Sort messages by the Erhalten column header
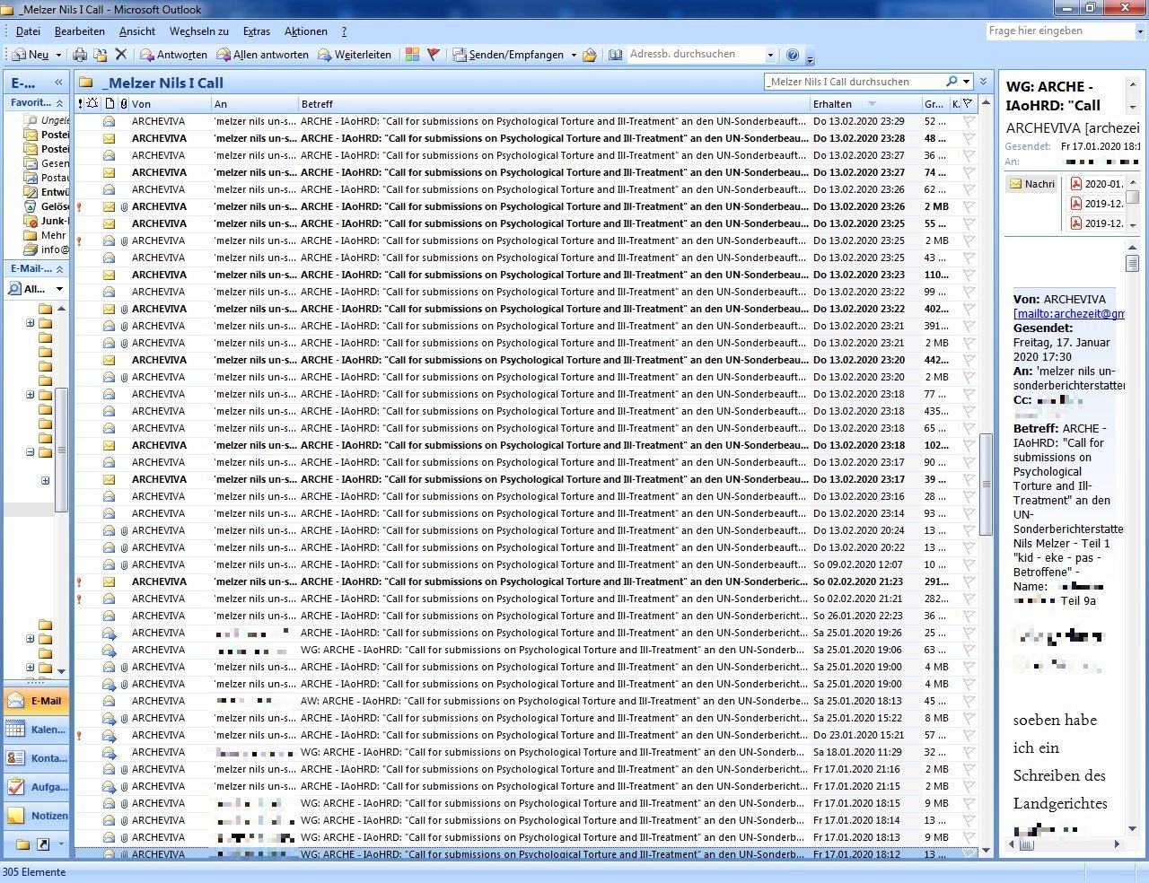This screenshot has width=1149, height=883. 865,104
